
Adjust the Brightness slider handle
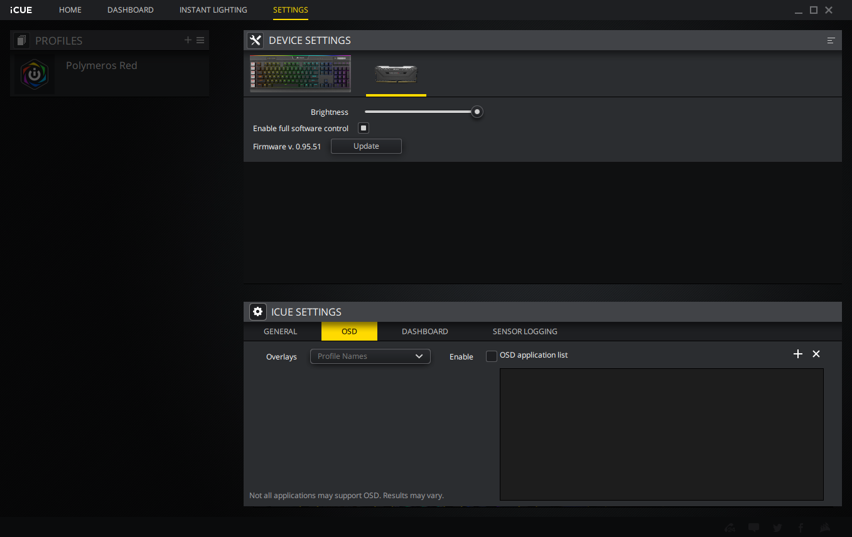click(477, 112)
